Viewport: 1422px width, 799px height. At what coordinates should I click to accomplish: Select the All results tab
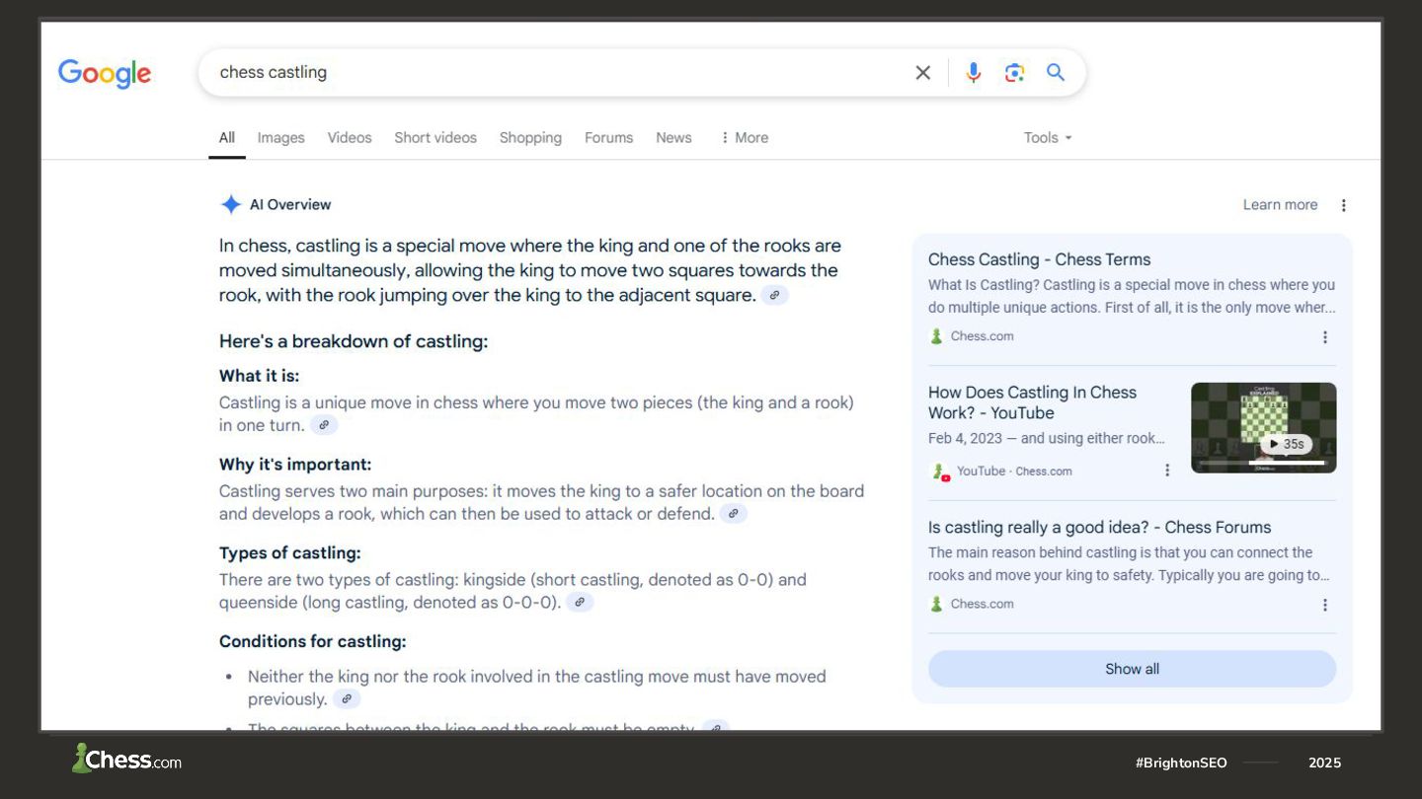(227, 138)
